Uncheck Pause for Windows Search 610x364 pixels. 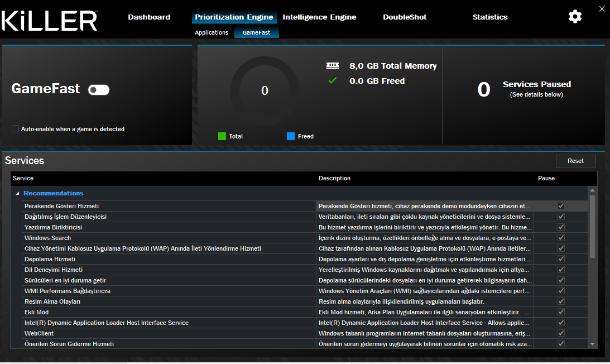[561, 237]
